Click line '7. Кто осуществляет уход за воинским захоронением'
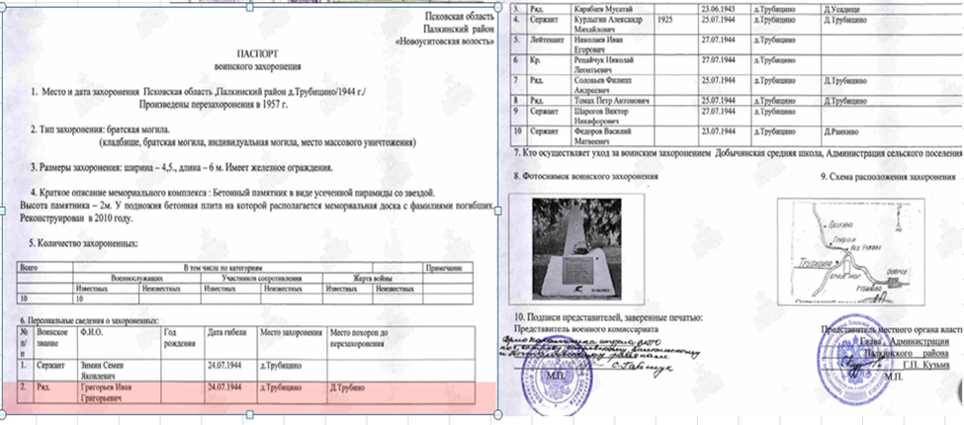The width and height of the screenshot is (964, 425). click(x=738, y=152)
